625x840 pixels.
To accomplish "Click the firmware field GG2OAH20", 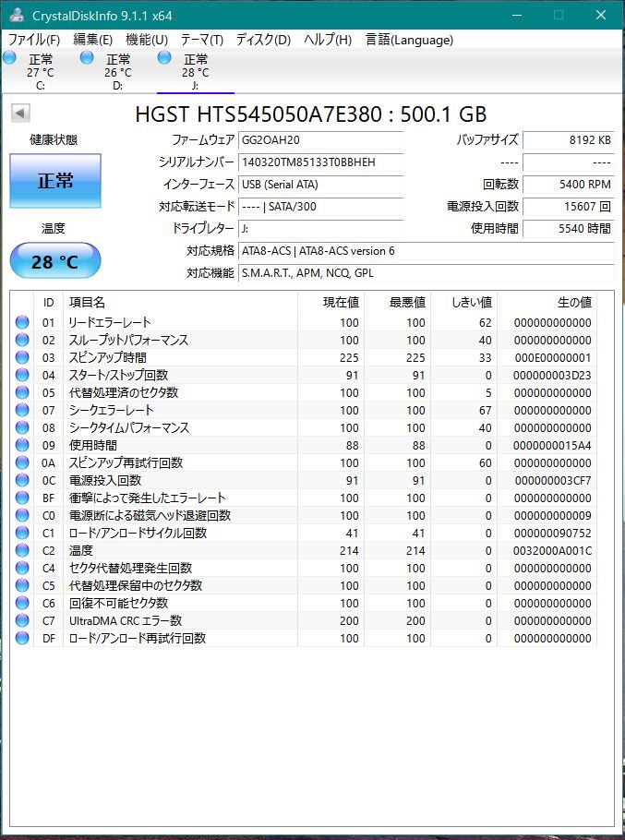I will coord(320,140).
